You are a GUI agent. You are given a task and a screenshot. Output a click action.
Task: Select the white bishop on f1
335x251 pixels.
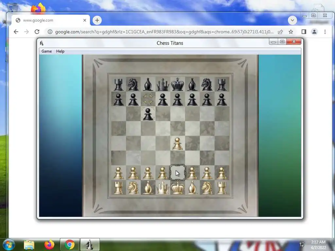click(192, 188)
